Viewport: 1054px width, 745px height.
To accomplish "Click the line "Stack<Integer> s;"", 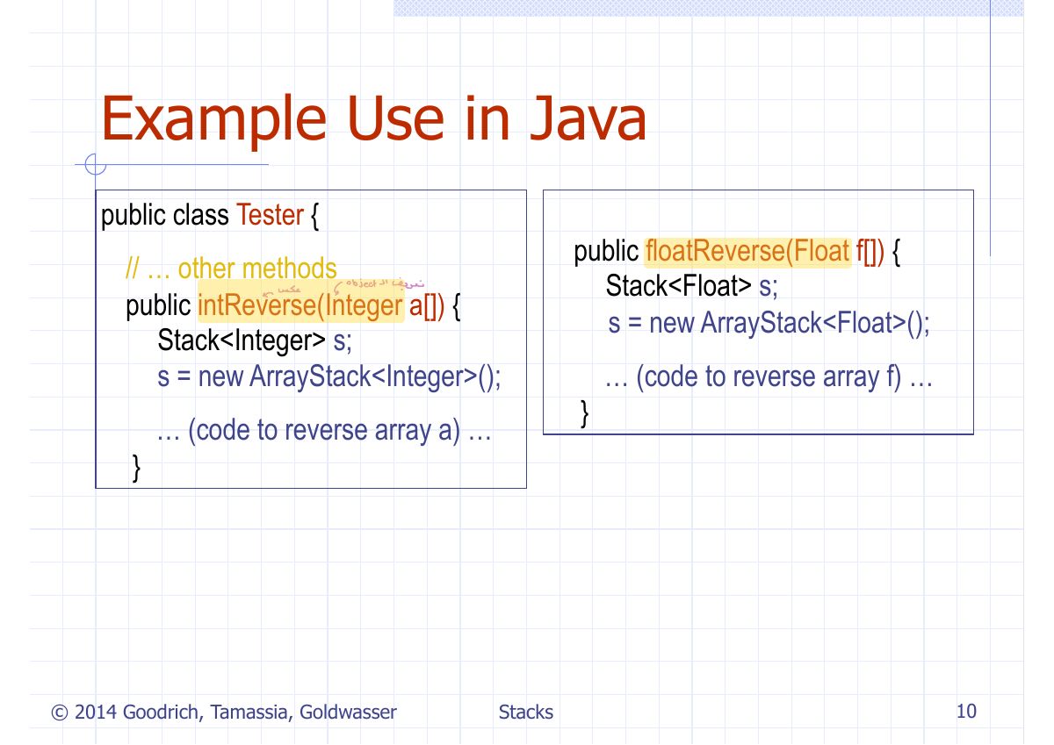I will click(255, 340).
